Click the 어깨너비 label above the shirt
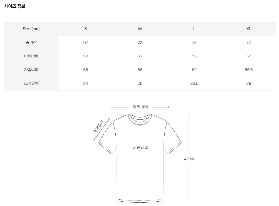 point(140,107)
